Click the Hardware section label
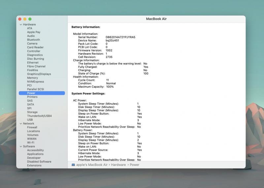The height and width of the screenshot is (188, 264). click(x=29, y=24)
